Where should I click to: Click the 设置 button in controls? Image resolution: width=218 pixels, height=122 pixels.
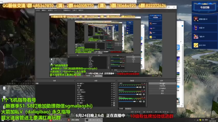point(162,91)
